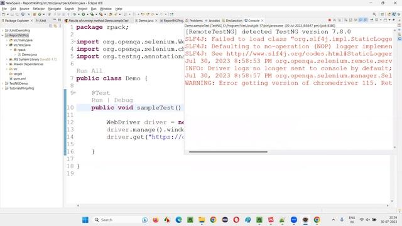
Task: Toggle Show Console on Standard Out change
Action: (361, 20)
